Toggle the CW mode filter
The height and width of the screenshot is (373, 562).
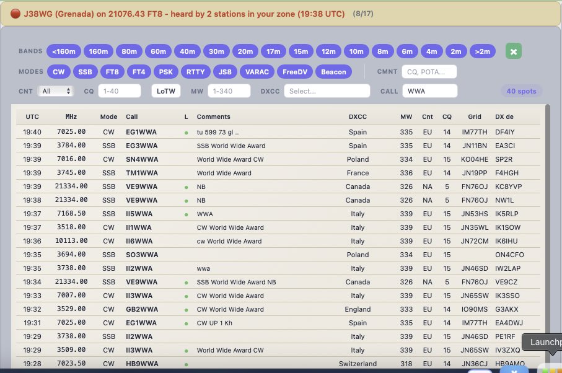point(59,72)
